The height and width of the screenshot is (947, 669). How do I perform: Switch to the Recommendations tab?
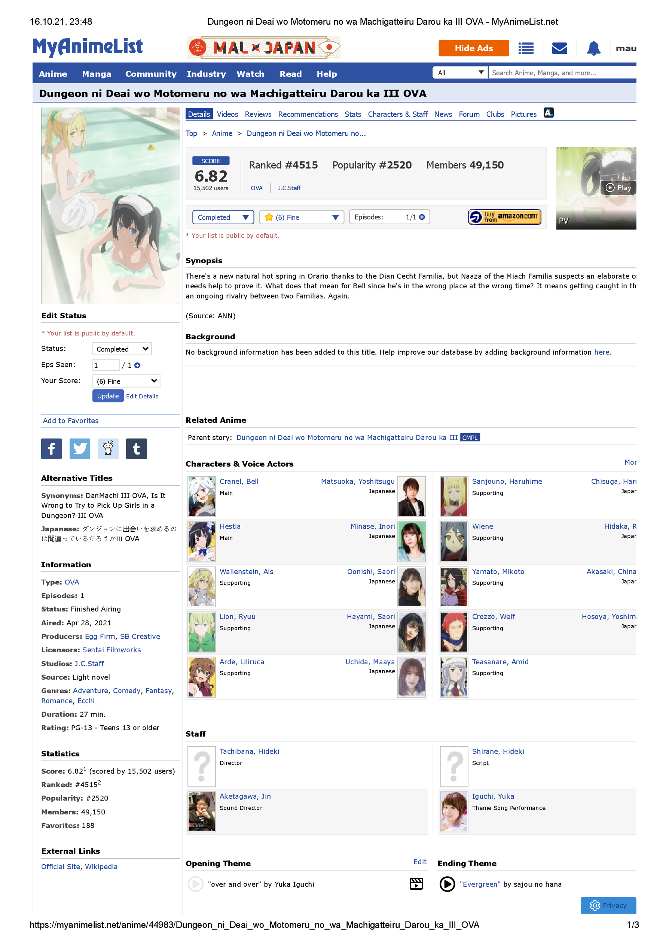click(x=308, y=114)
